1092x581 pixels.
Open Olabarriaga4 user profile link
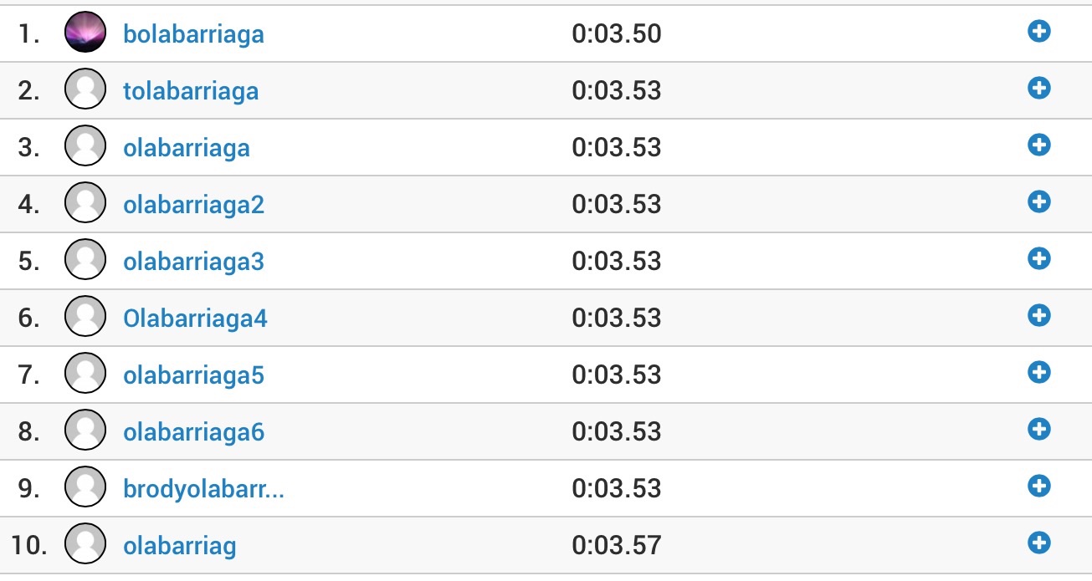tap(195, 319)
